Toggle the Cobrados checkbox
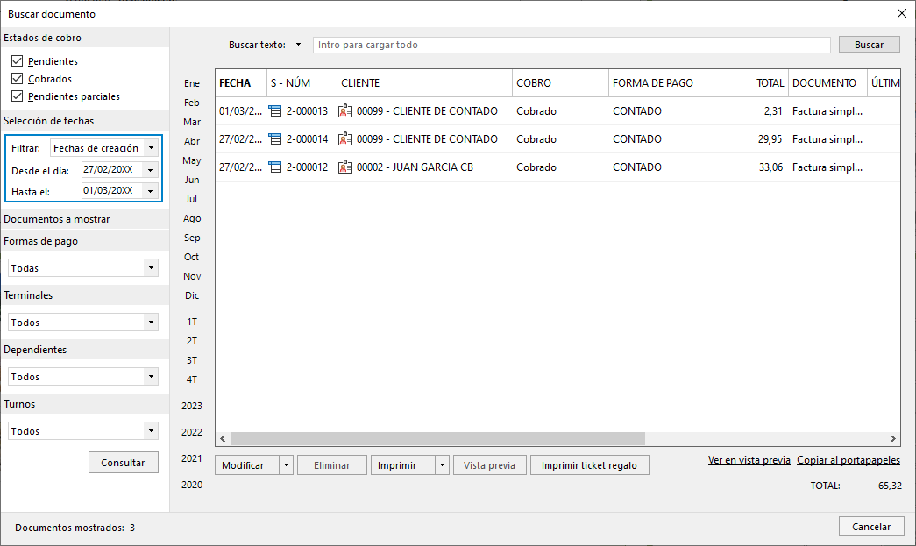This screenshot has width=916, height=546. point(17,78)
